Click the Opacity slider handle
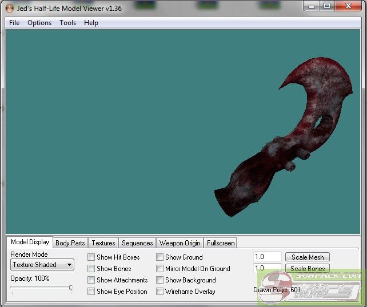The height and width of the screenshot is (307, 367). [71, 288]
